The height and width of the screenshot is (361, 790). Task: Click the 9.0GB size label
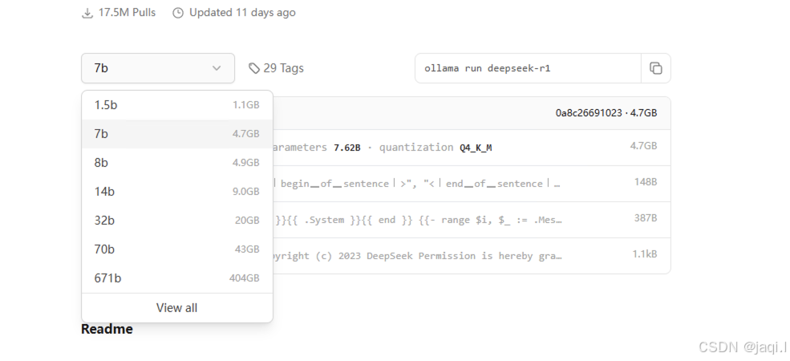pos(246,192)
